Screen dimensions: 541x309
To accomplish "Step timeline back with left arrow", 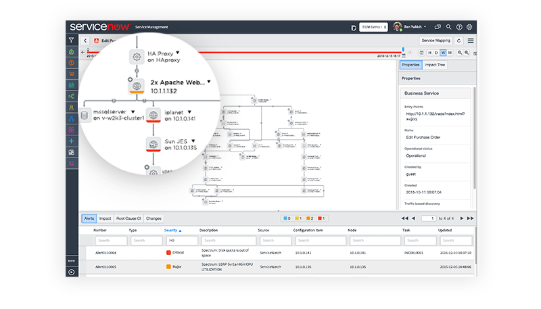I will tap(83, 53).
